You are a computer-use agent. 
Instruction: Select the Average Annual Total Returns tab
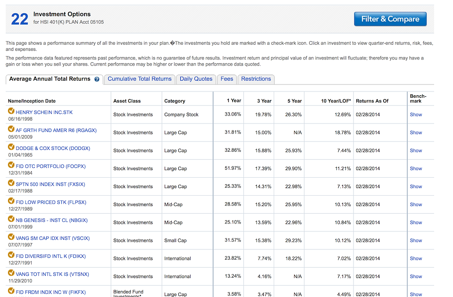(54, 79)
